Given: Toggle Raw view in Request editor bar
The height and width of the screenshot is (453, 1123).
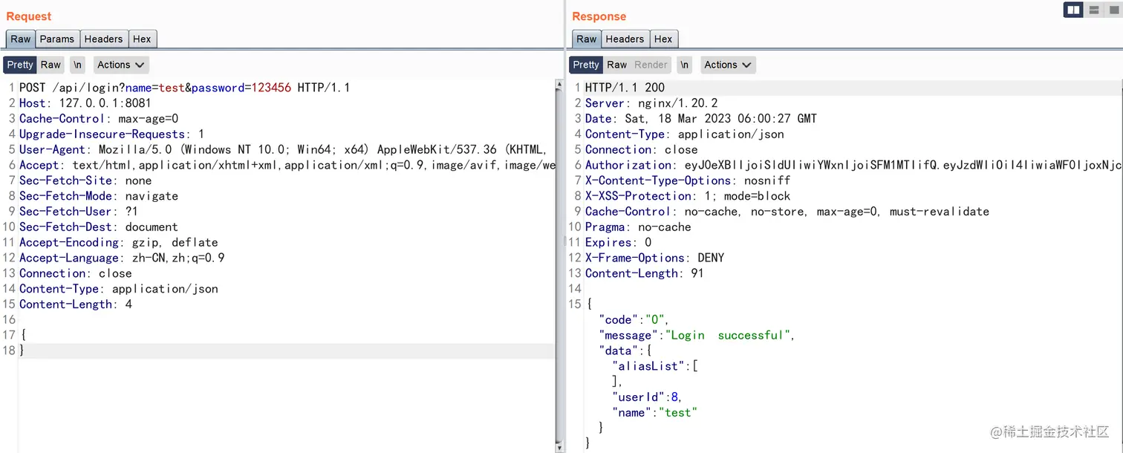Looking at the screenshot, I should point(51,65).
